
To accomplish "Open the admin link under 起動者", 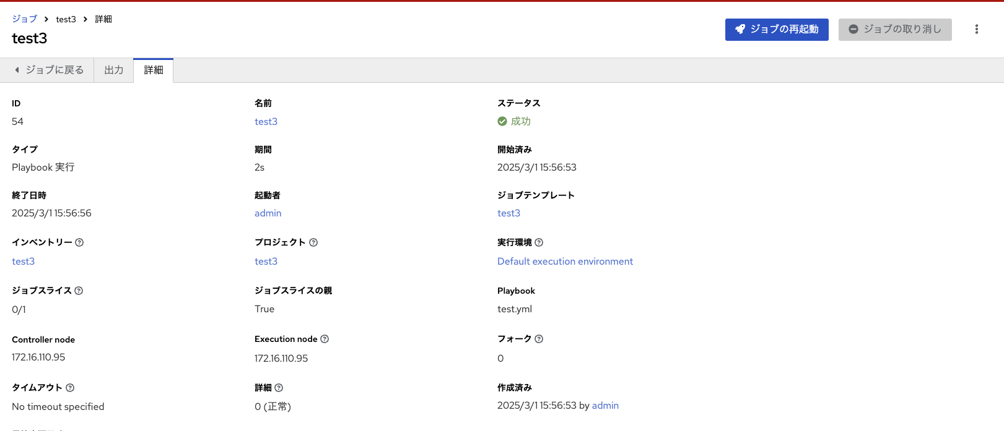I will 268,213.
